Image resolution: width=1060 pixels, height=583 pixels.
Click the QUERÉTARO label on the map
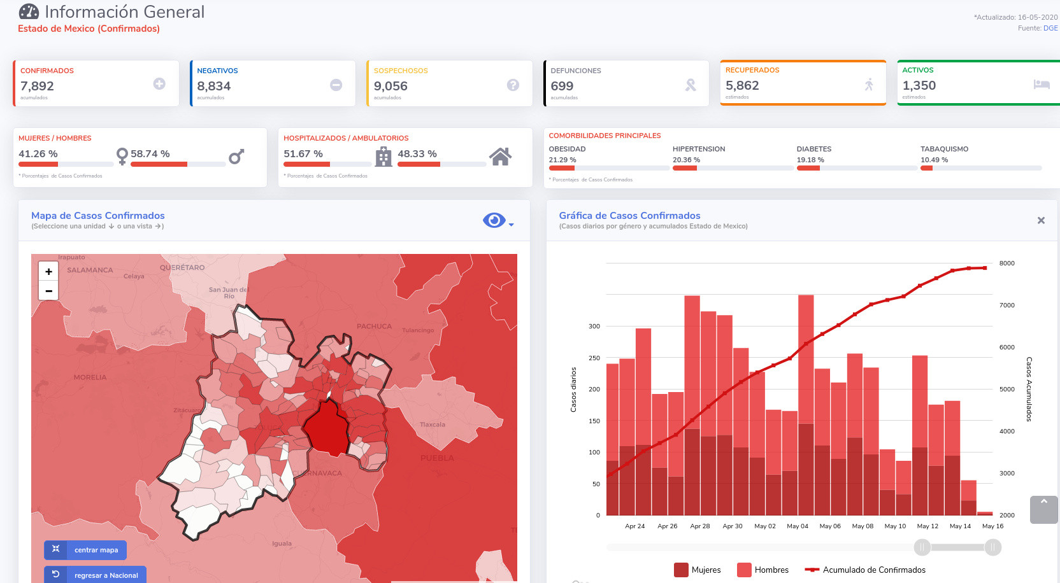[182, 268]
